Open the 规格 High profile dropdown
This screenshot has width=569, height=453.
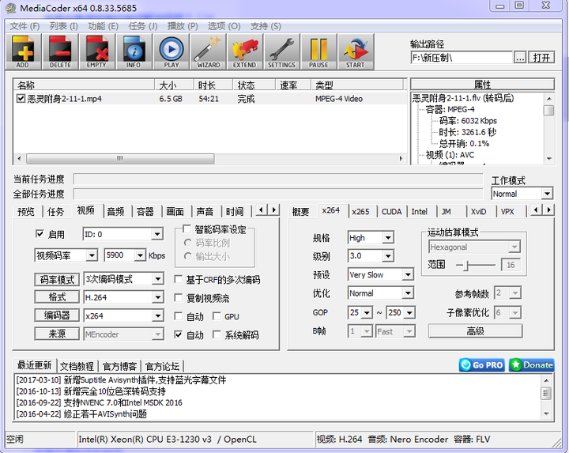click(371, 238)
